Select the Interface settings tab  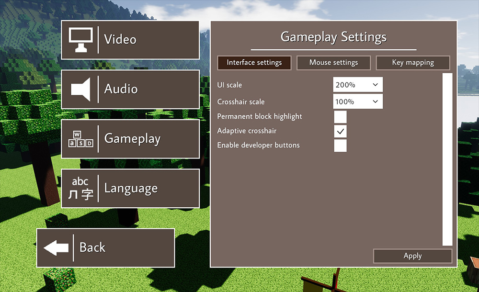pos(254,63)
